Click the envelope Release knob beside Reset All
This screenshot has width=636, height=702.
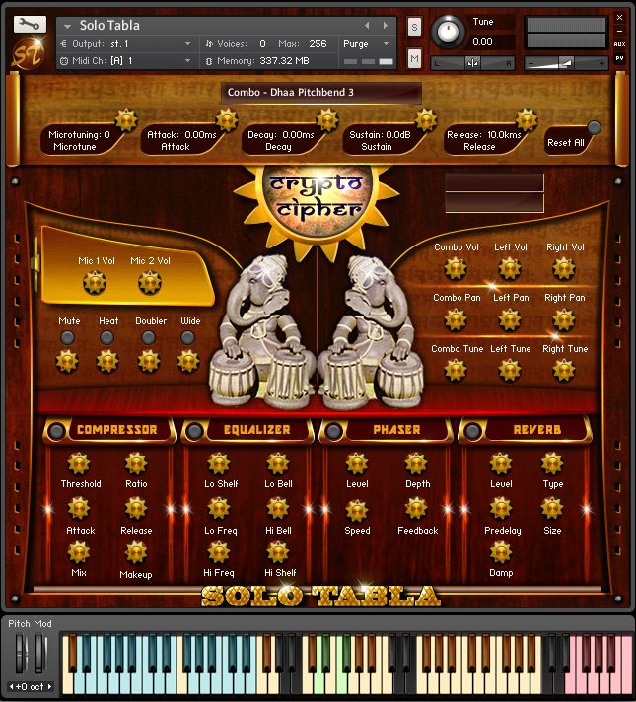point(527,120)
